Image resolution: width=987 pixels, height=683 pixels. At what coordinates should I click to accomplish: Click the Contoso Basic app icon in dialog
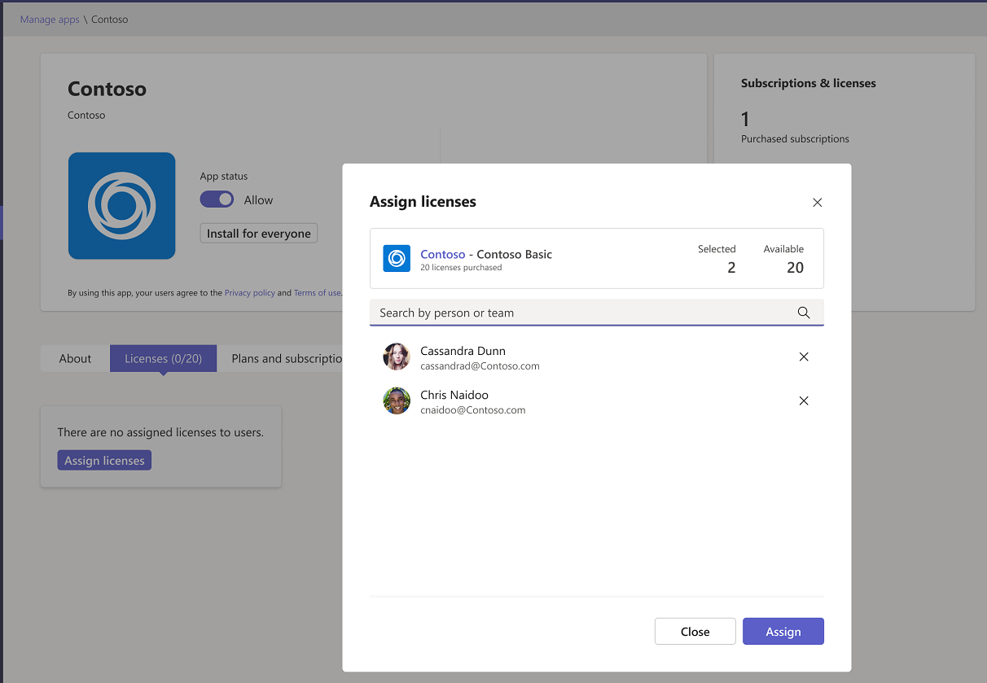tap(397, 259)
